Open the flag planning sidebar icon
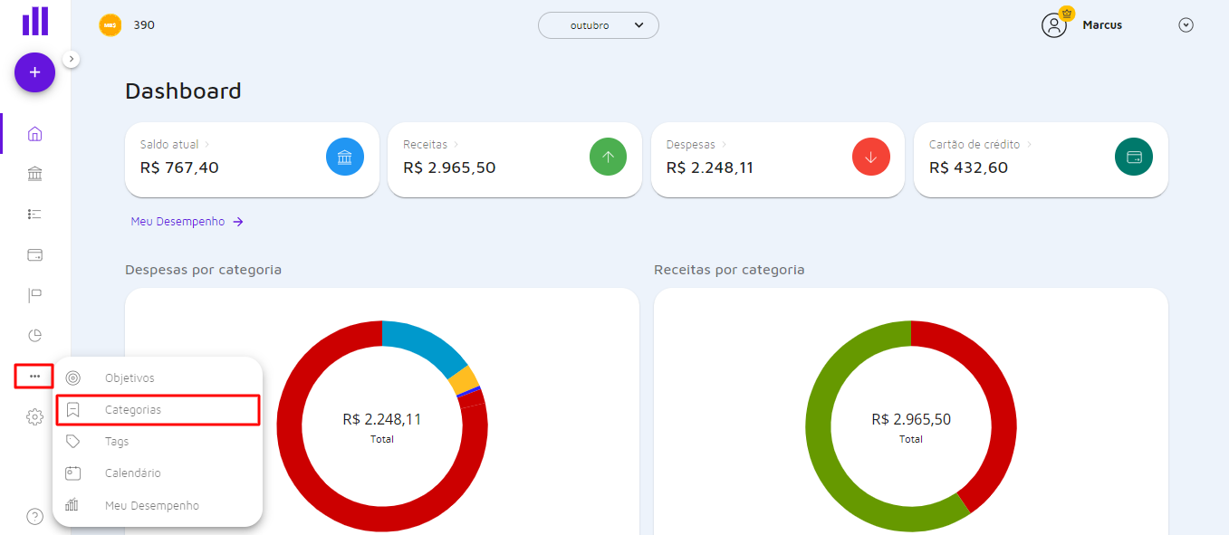 [x=34, y=295]
